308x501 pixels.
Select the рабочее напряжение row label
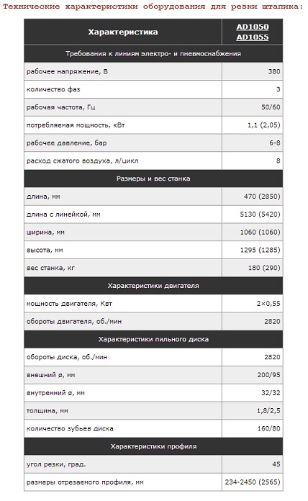tap(68, 71)
